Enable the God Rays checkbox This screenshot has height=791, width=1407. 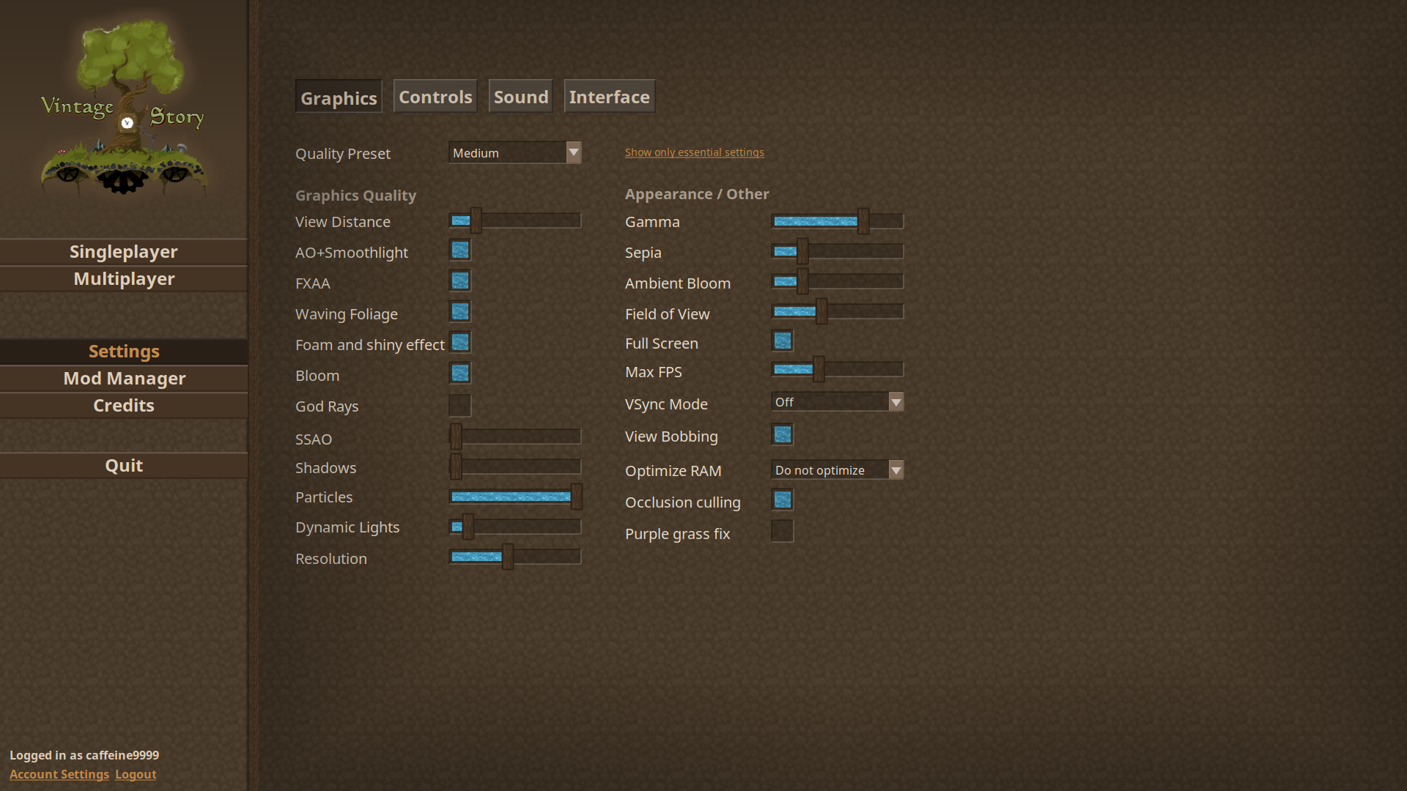(x=460, y=406)
